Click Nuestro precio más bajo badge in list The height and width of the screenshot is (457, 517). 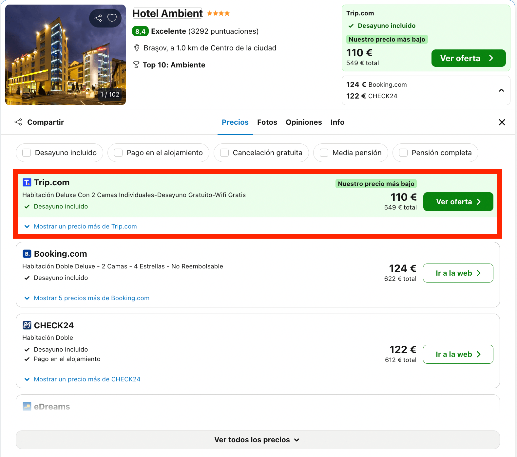(376, 184)
